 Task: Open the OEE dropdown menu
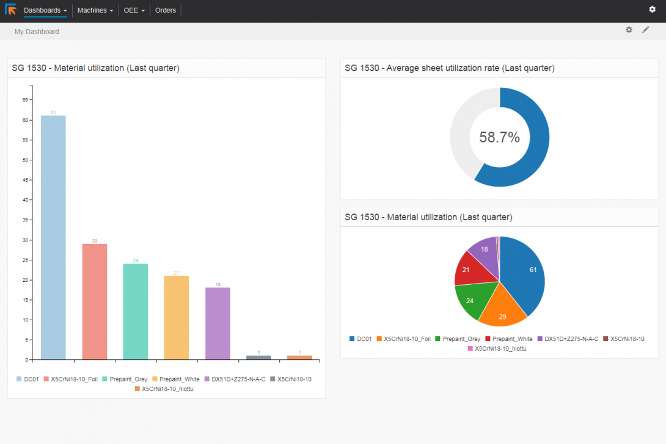click(x=133, y=10)
